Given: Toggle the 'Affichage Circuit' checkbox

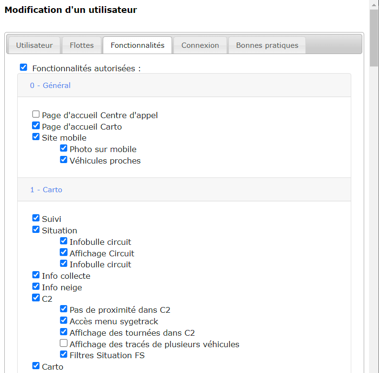Looking at the screenshot, I should (x=64, y=252).
